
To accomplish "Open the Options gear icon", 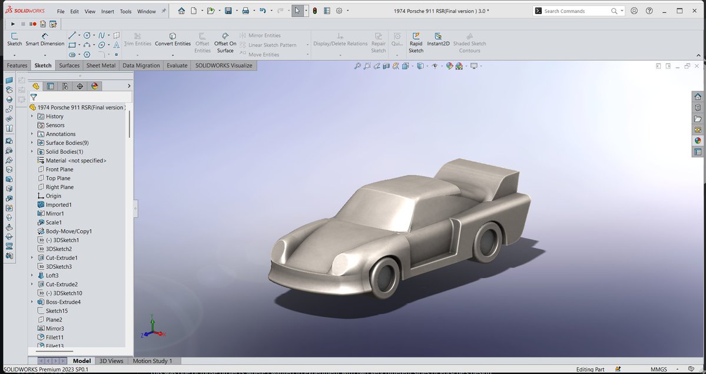I will pyautogui.click(x=339, y=11).
